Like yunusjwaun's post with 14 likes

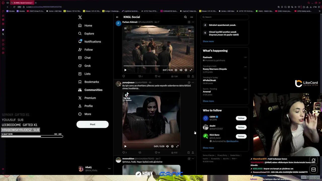pyautogui.click(x=157, y=152)
